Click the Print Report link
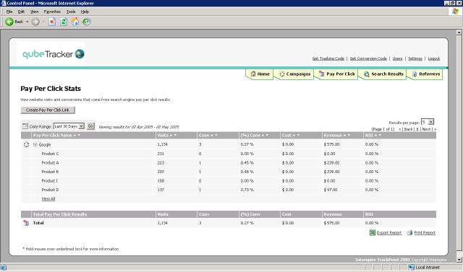This screenshot has height=272, width=463. tap(425, 232)
